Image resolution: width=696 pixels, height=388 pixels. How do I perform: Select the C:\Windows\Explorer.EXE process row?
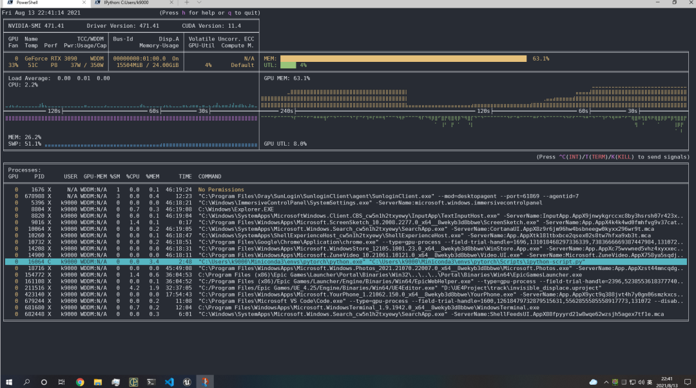pos(346,209)
